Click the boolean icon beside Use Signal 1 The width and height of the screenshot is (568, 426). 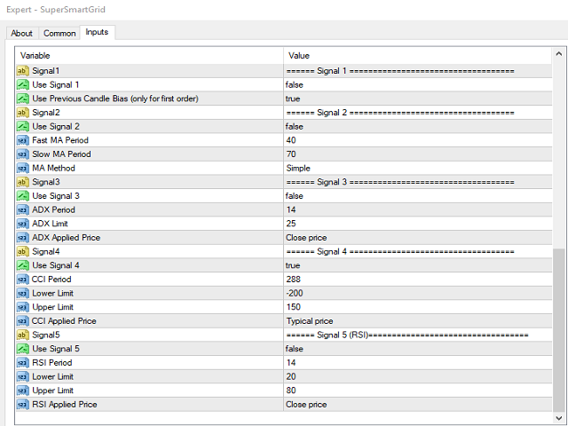pyautogui.click(x=22, y=85)
